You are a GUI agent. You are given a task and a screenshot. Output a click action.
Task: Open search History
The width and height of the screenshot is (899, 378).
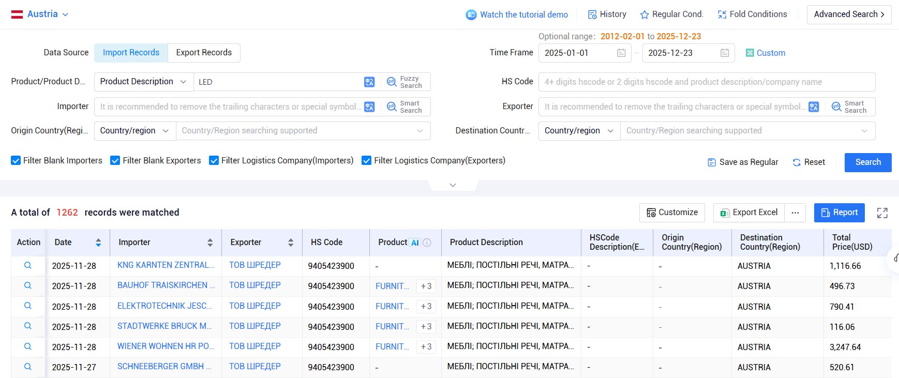607,14
